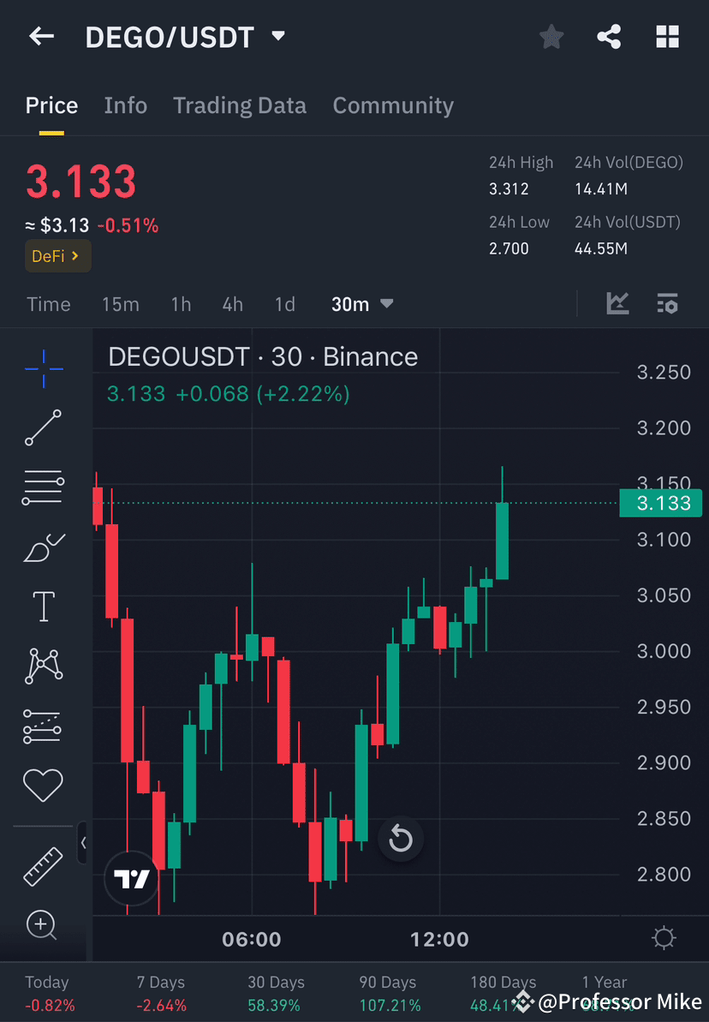The image size is (709, 1022).
Task: Open the magnifier zoom tool
Action: 43,925
